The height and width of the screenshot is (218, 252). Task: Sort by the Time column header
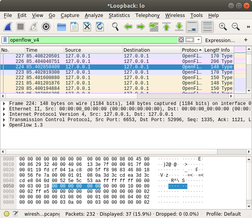click(45, 50)
